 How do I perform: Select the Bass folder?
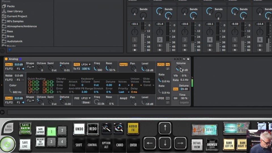pos(7,31)
